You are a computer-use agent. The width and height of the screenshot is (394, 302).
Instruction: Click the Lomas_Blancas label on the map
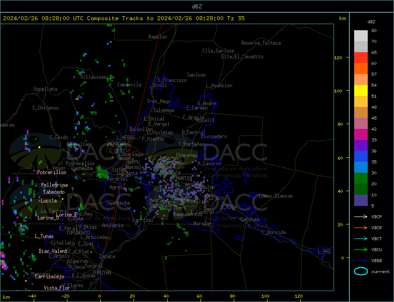tap(276, 196)
